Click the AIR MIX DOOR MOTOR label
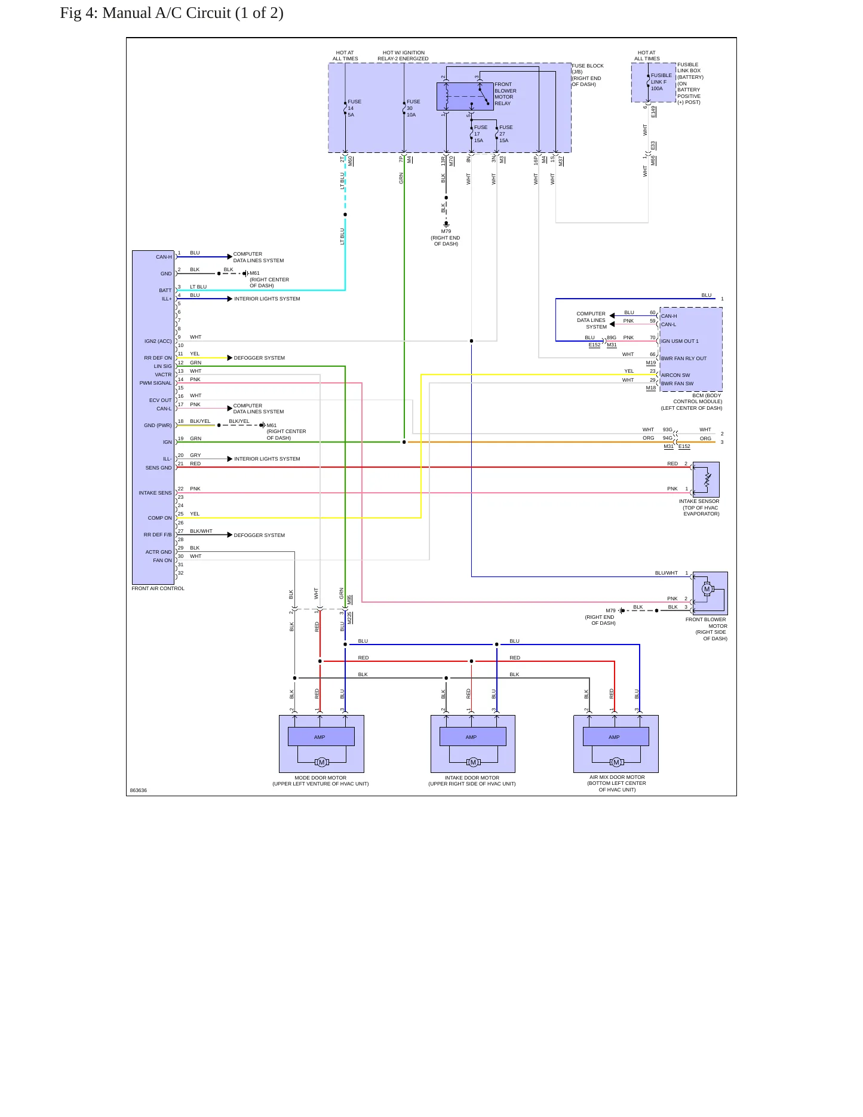The width and height of the screenshot is (863, 1117). [617, 777]
